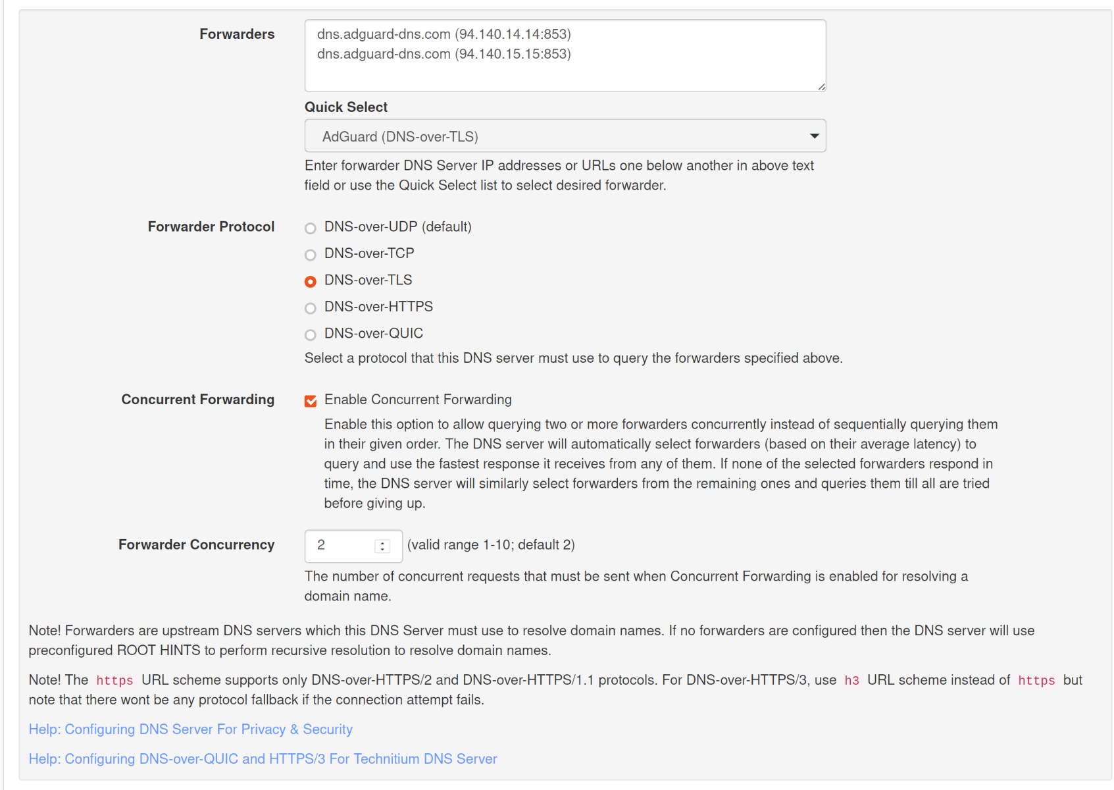Click the DNS-over-HTTPS option label text

378,307
